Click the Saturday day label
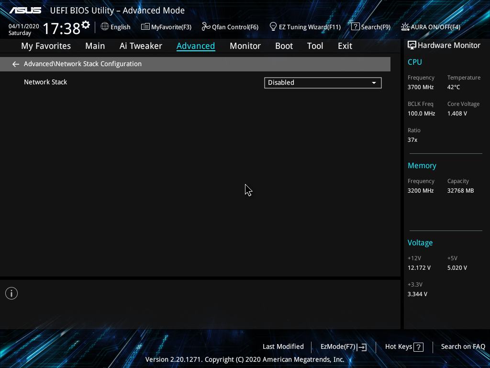The height and width of the screenshot is (368, 490). coord(20,33)
